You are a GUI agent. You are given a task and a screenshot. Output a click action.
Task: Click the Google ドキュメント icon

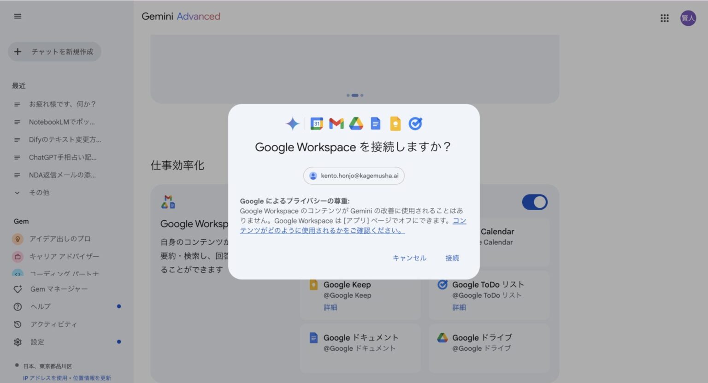pos(313,338)
